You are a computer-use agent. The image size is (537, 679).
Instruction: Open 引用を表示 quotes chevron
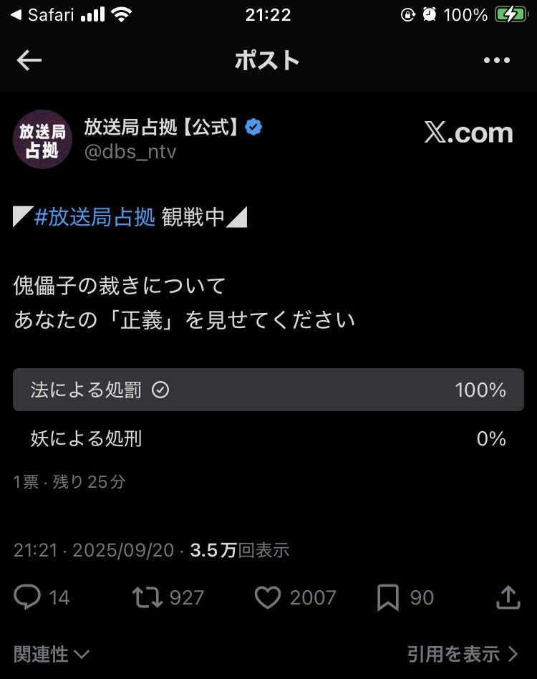point(463,653)
